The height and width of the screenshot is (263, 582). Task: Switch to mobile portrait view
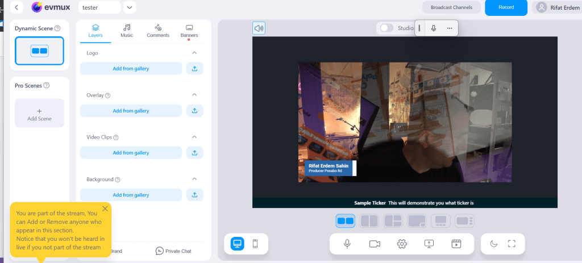click(x=255, y=244)
